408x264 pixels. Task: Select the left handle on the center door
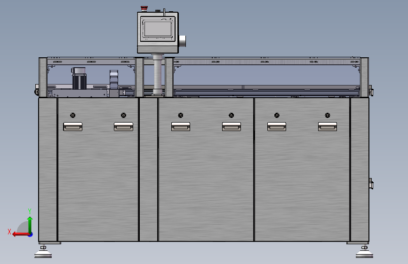181,126
